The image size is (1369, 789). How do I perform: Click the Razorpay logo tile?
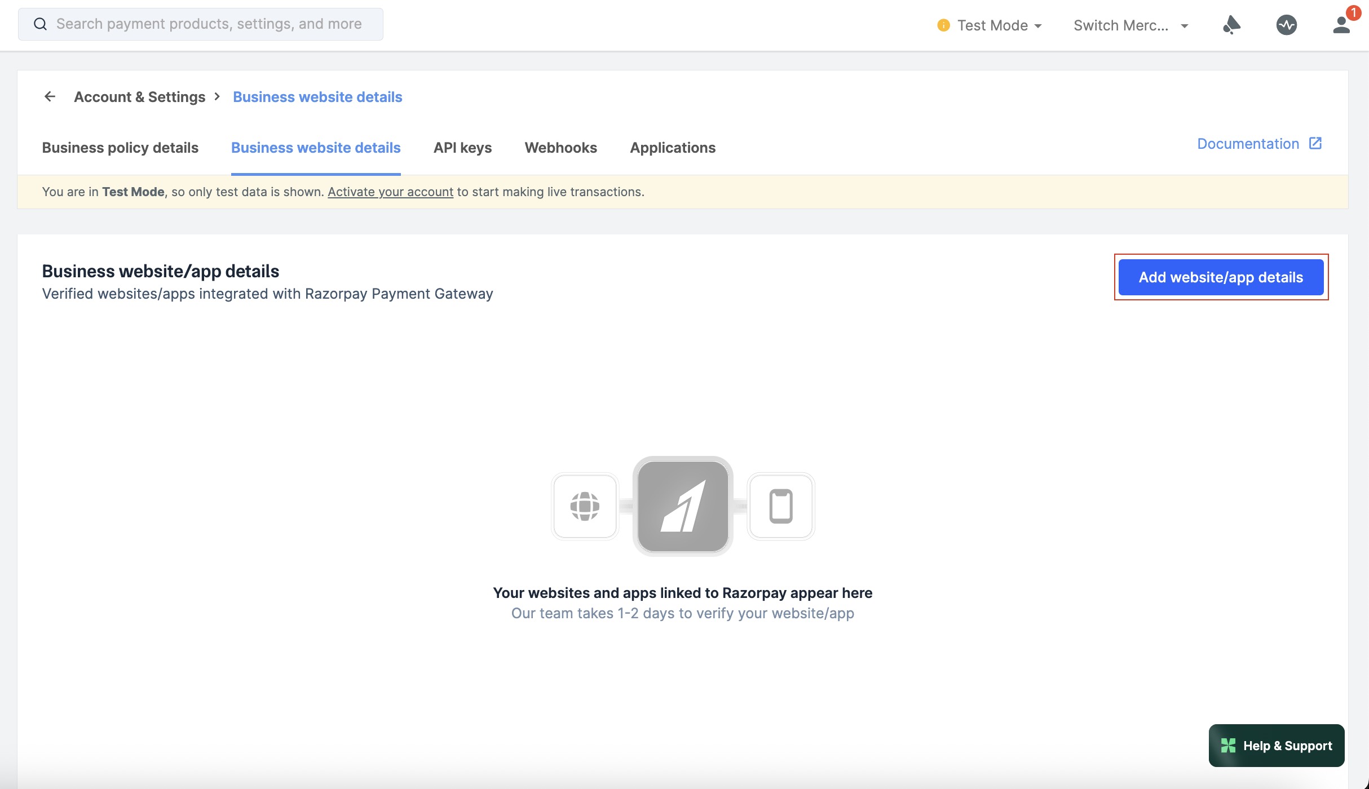(683, 506)
